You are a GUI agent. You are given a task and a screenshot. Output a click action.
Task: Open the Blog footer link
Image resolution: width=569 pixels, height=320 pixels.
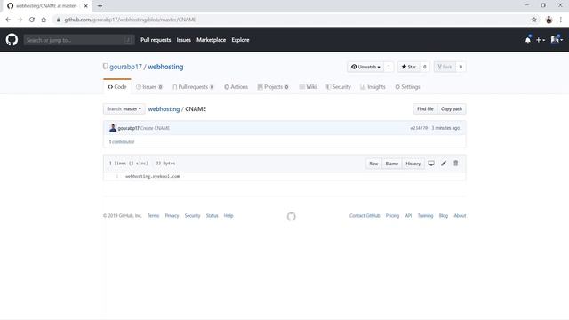pos(444,215)
